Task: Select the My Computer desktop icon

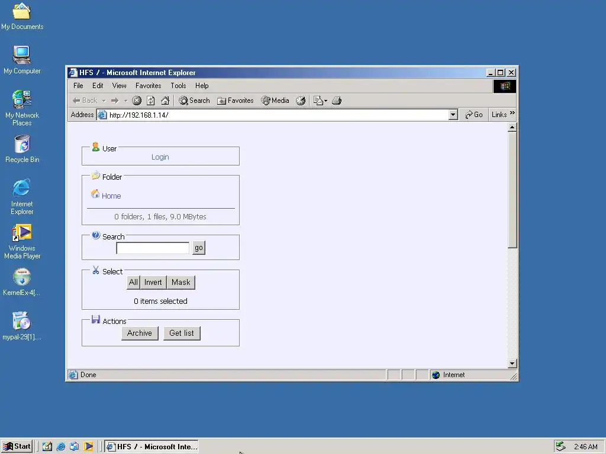Action: point(22,60)
